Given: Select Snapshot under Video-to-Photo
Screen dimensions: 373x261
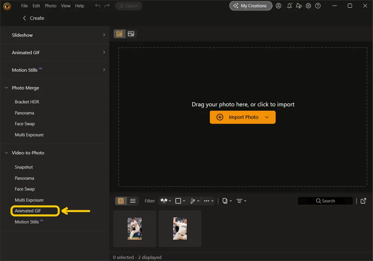Looking at the screenshot, I should click(24, 167).
